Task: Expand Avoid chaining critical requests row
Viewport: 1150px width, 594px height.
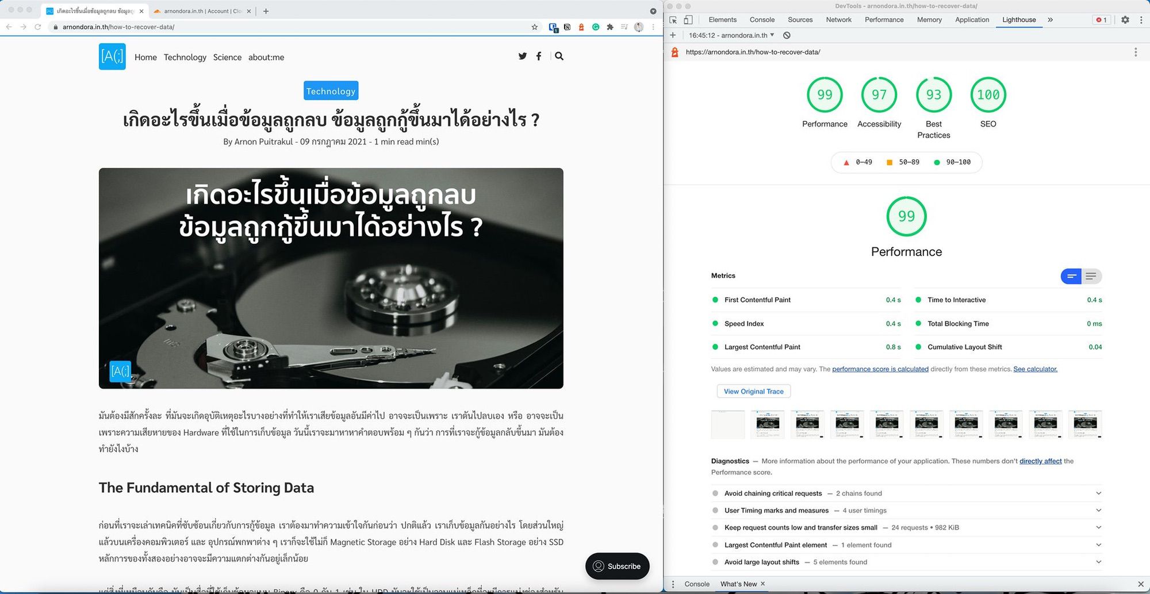Action: tap(907, 493)
